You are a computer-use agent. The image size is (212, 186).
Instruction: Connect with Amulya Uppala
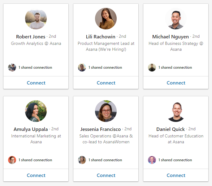36,175
